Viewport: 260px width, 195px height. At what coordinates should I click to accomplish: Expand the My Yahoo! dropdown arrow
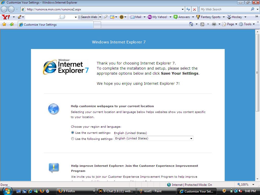tap(170, 17)
